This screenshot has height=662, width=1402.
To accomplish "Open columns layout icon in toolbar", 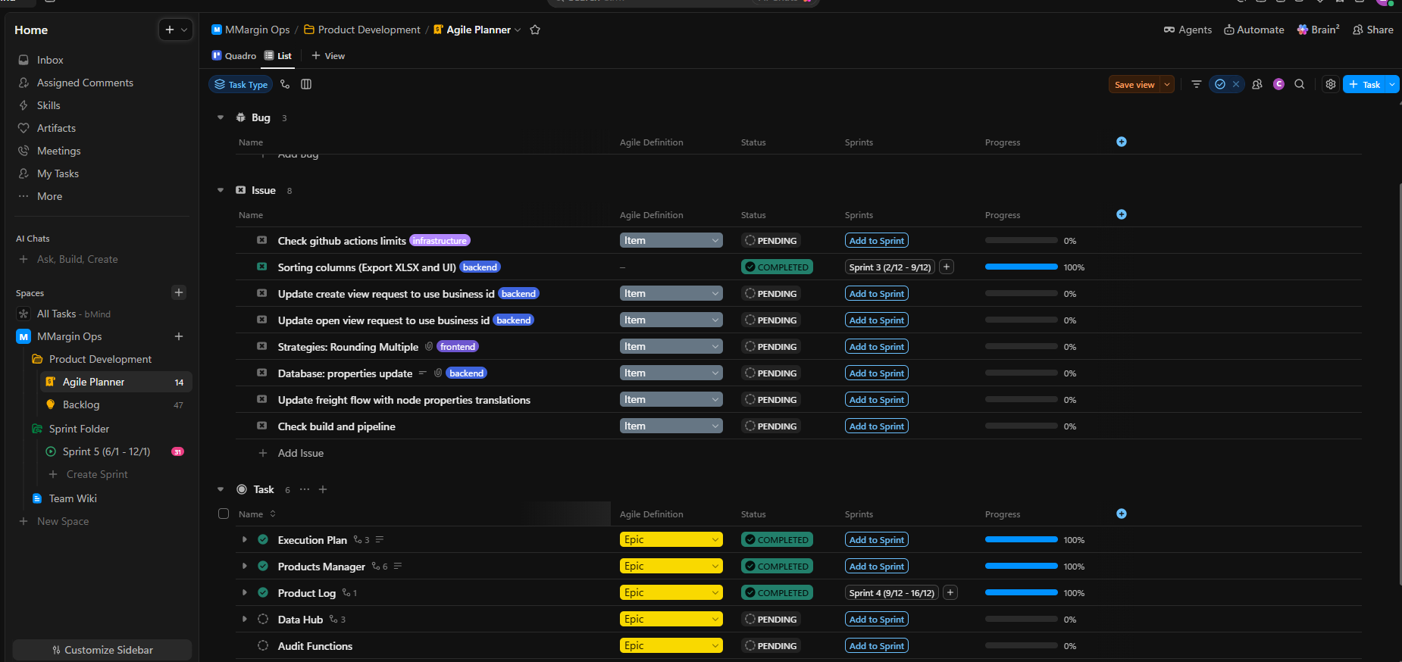I will click(306, 84).
